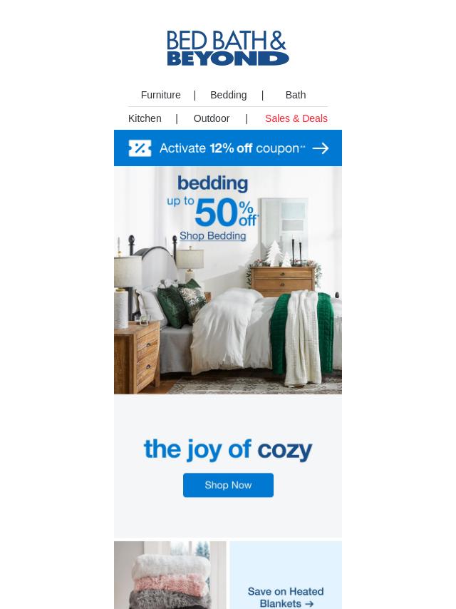Go to the Bath category
Viewport: 456px width, 609px height.
pos(296,95)
